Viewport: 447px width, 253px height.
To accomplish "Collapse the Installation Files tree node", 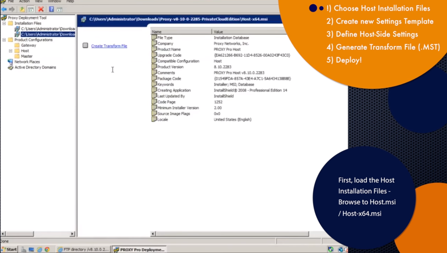I will tap(4, 23).
